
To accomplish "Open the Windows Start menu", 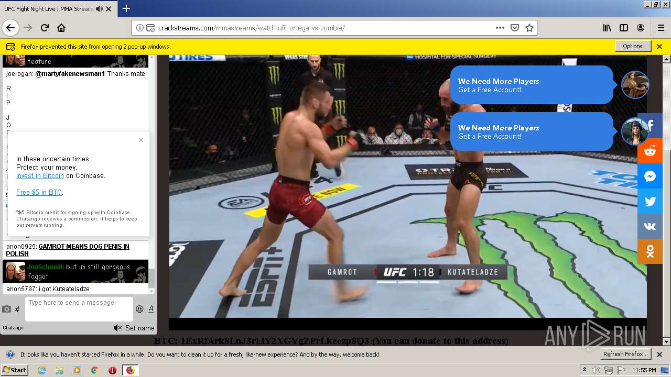I will (x=14, y=370).
